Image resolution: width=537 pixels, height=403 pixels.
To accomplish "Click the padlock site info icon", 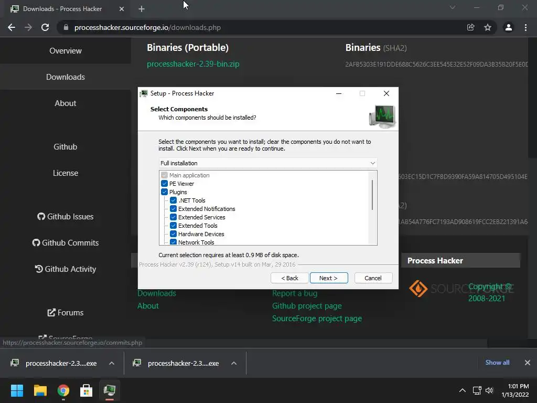I will [66, 27].
